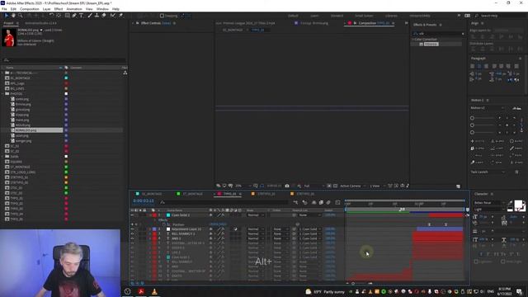The height and width of the screenshot is (297, 528).
Task: Toggle Hide Shy Layers in timeline
Action: (313, 202)
